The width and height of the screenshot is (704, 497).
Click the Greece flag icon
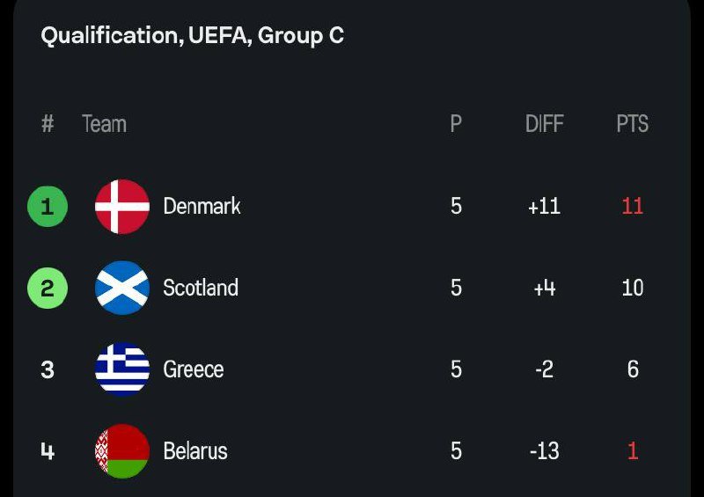click(x=122, y=369)
